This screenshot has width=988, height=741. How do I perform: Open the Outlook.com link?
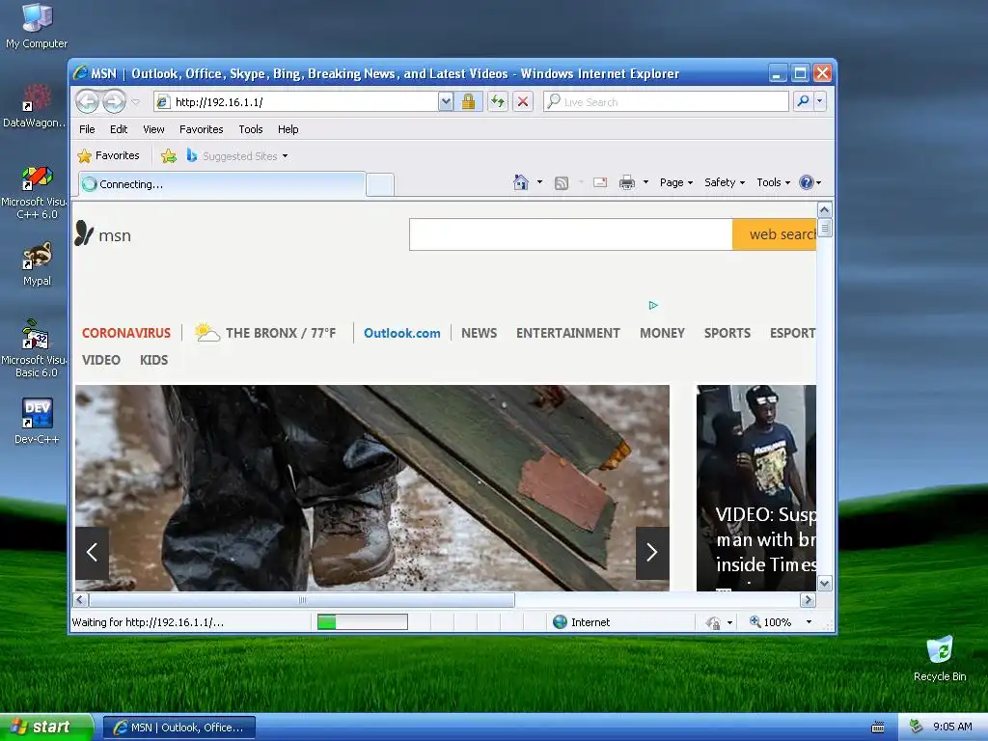[402, 333]
